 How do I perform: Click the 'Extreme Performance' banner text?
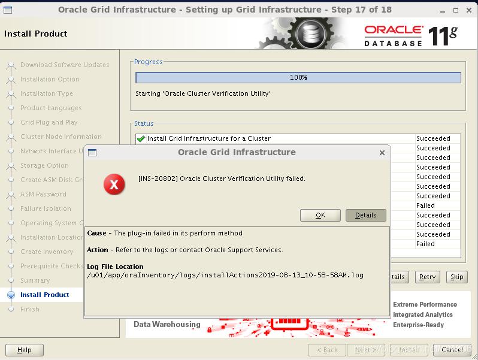tap(425, 304)
